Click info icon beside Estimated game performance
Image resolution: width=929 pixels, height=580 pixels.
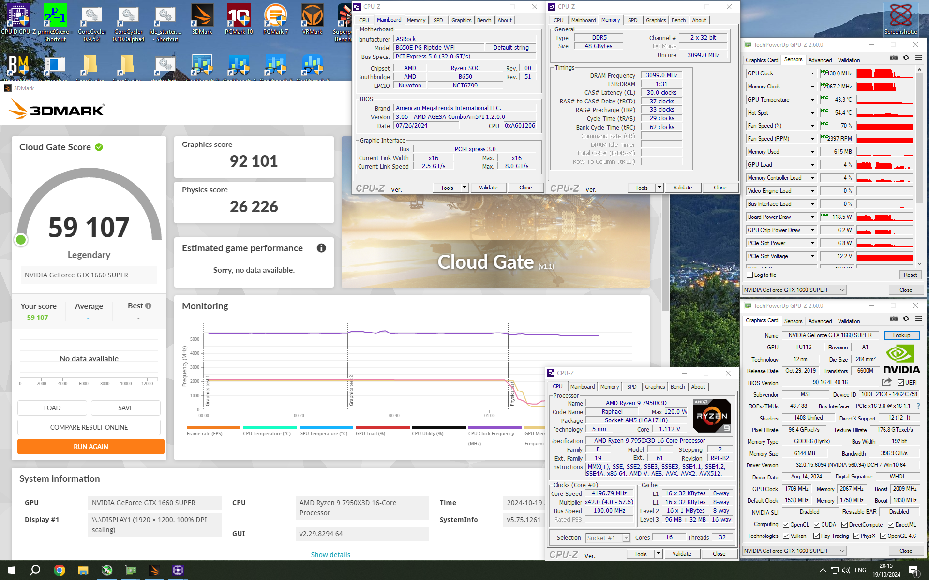(x=321, y=248)
